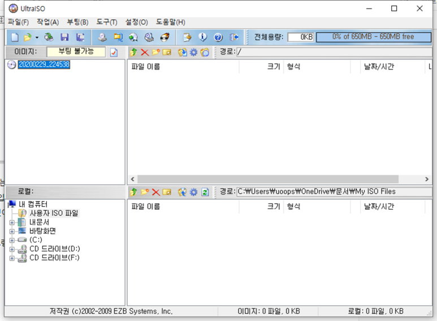This screenshot has height=321, width=437.
Task: Click the local path field C:\Users\uoops
Action: pos(334,192)
